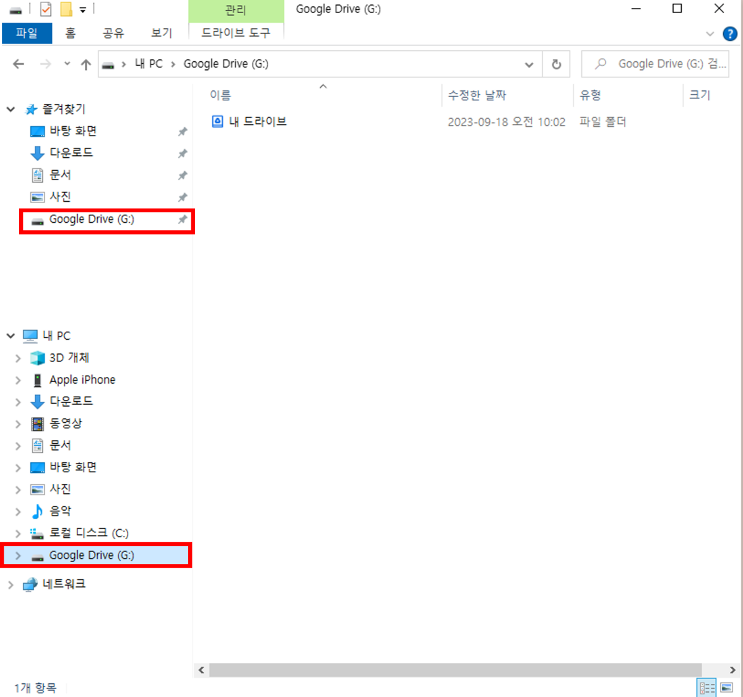The image size is (743, 697).
Task: Select 내 PC in the navigation pane
Action: [56, 336]
